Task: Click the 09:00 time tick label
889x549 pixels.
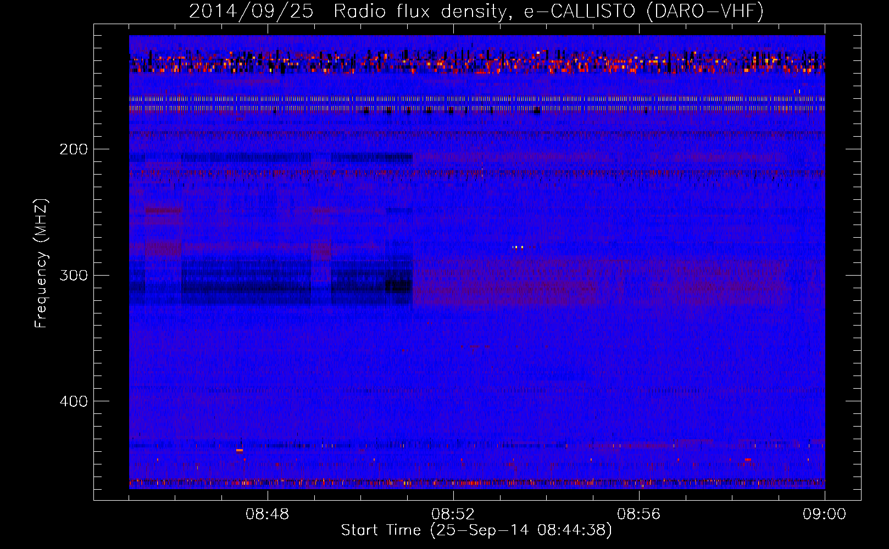Action: coord(825,514)
